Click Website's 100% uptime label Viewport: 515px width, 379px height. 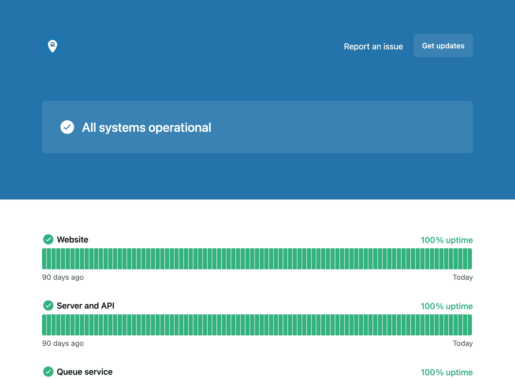[446, 240]
